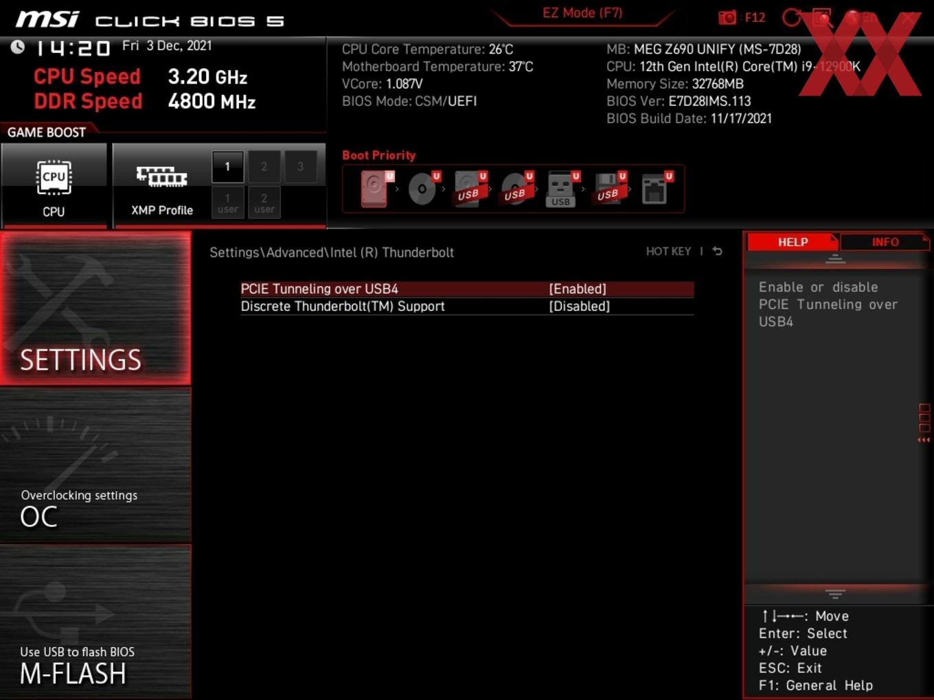Click the help panel scroll-down handle
The width and height of the screenshot is (934, 700).
point(835,594)
